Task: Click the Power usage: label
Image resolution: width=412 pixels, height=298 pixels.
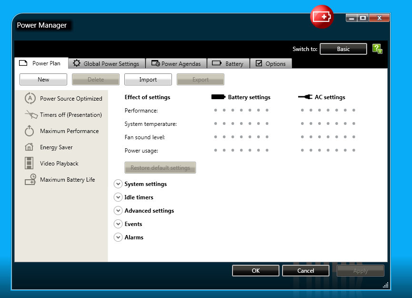Action: (141, 151)
